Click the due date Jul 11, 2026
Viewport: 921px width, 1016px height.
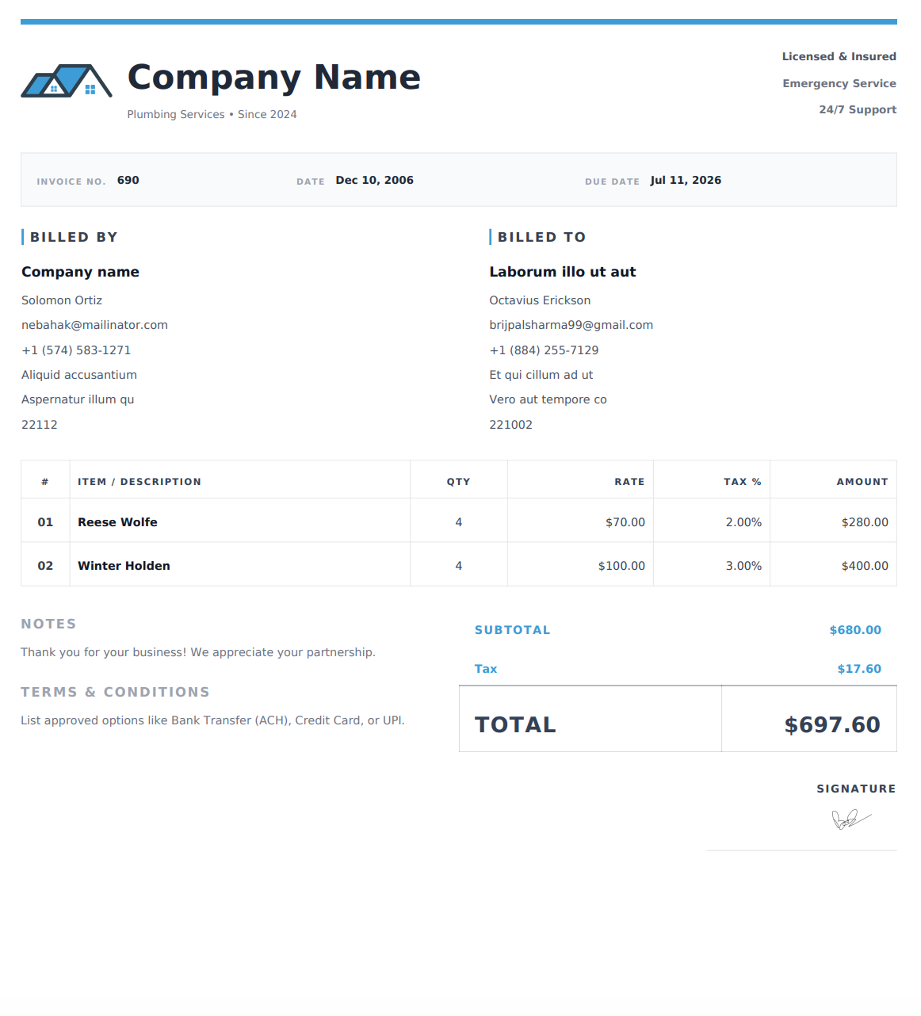click(x=686, y=180)
